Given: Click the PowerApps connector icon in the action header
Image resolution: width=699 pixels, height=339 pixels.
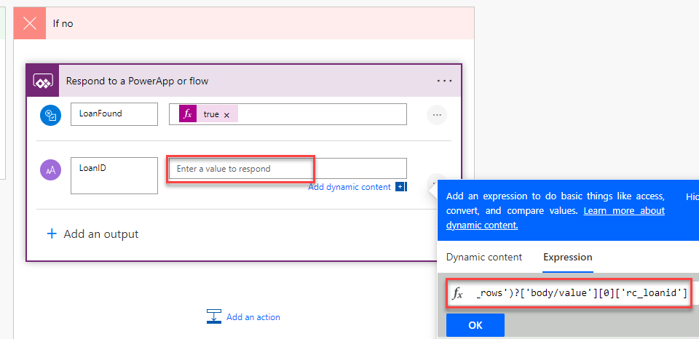Looking at the screenshot, I should 43,81.
